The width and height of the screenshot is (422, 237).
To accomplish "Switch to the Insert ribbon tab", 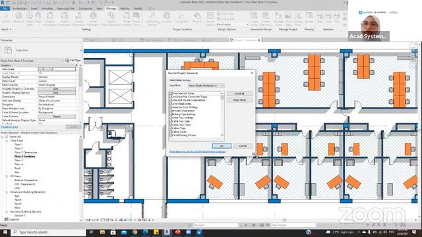I will coord(34,9).
